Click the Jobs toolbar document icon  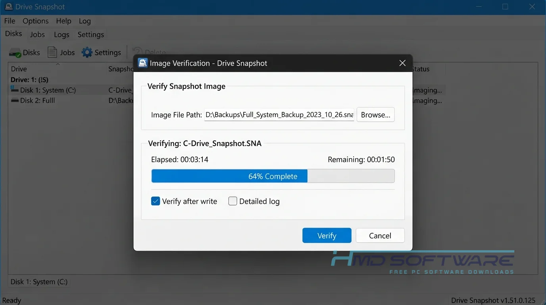tap(52, 52)
